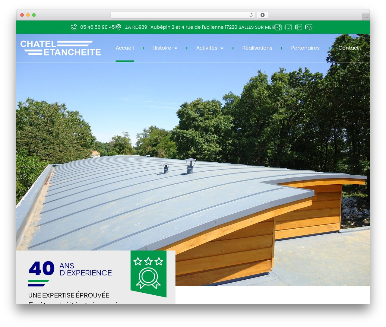The image size is (386, 327).
Task: Maximize the browser window with green button
Action: tap(34, 15)
